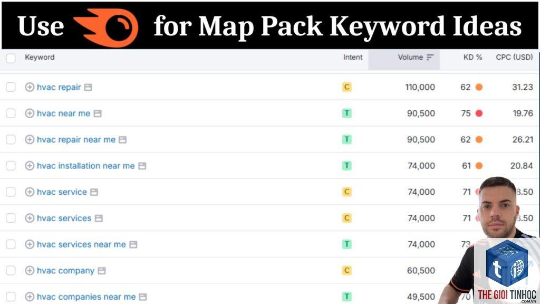
Task: Click the 110,000 volume value
Action: click(x=420, y=87)
